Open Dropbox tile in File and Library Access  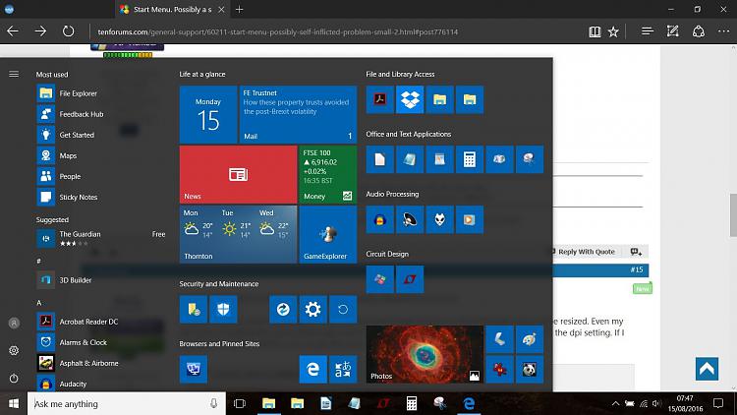[x=410, y=99]
